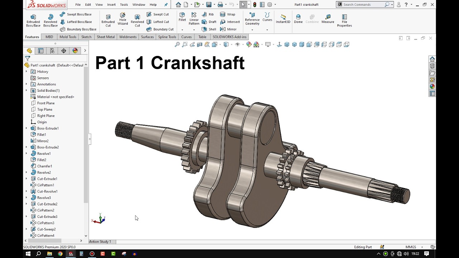Click the Mirror feature tool
Viewport: 459px width, 258px height.
tap(228, 29)
